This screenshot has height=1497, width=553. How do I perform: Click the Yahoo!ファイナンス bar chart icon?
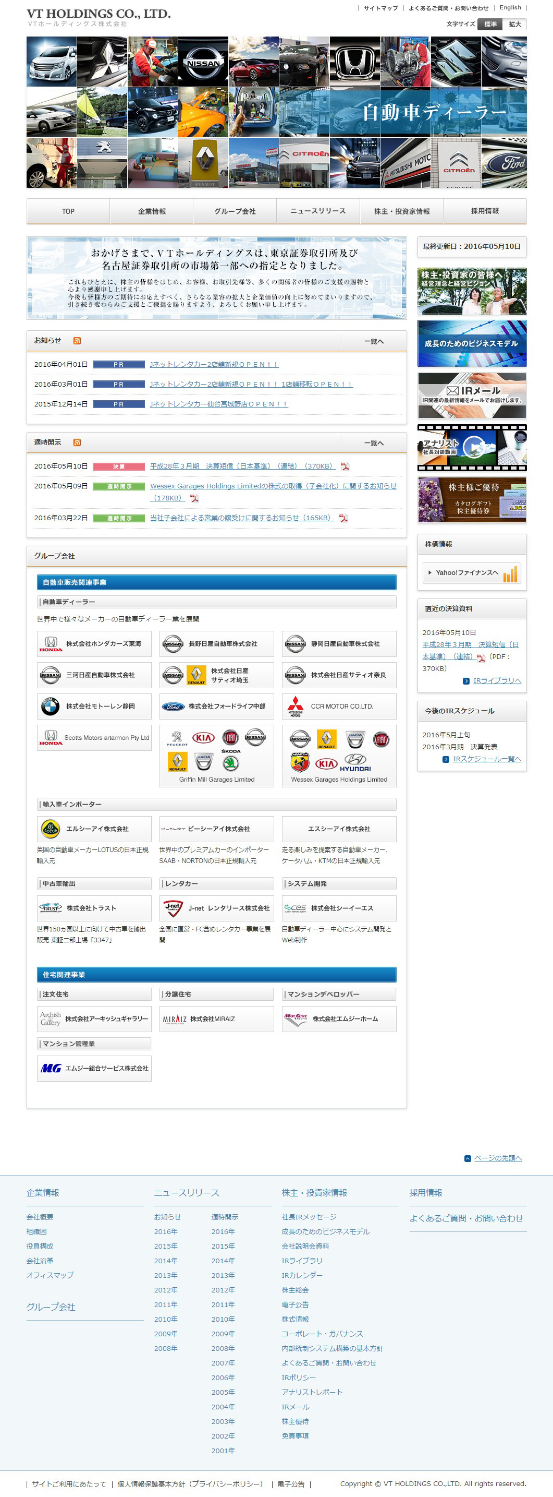510,573
